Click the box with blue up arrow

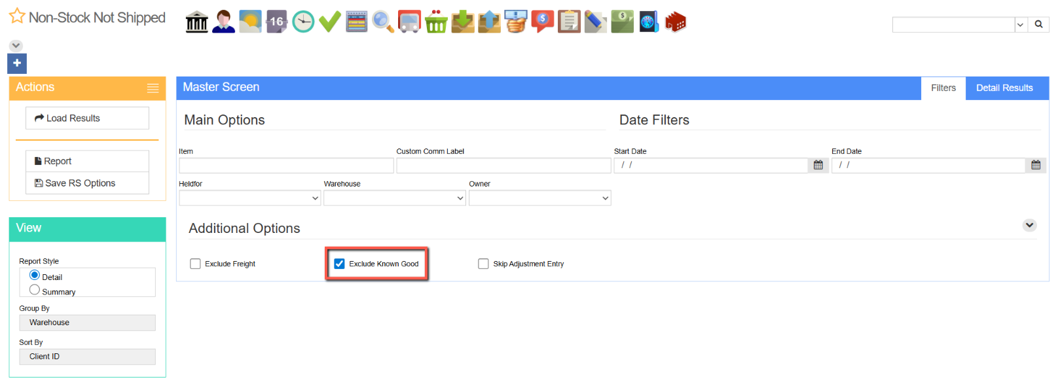tap(489, 22)
